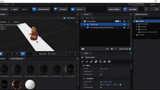160x90 pixels.
Task: Click the checkerboard texture icon in Edit toolbar
Action: (96, 61)
